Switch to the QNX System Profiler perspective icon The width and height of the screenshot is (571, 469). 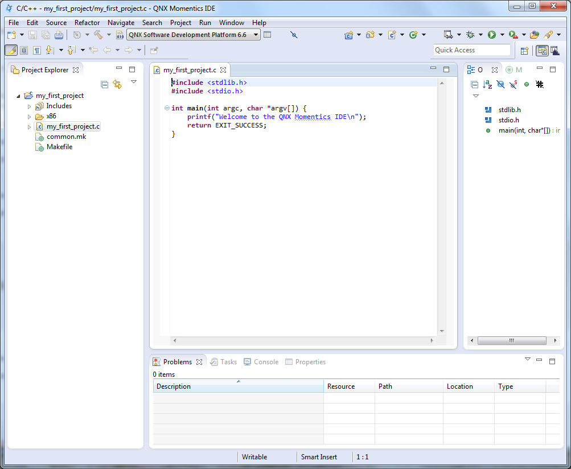pyautogui.click(x=555, y=51)
